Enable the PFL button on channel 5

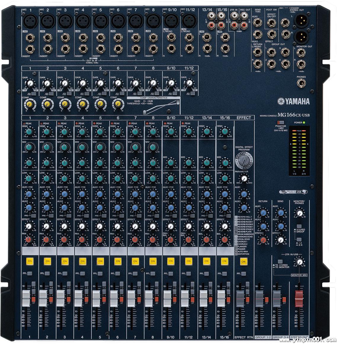(100, 274)
